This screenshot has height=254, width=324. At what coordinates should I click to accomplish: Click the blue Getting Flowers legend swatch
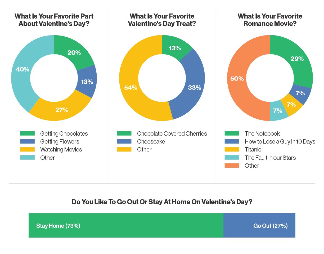(x=27, y=141)
